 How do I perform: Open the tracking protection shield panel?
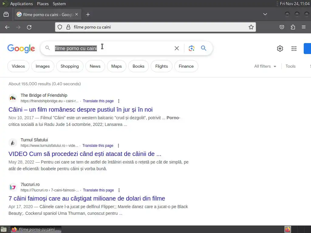[x=60, y=27]
